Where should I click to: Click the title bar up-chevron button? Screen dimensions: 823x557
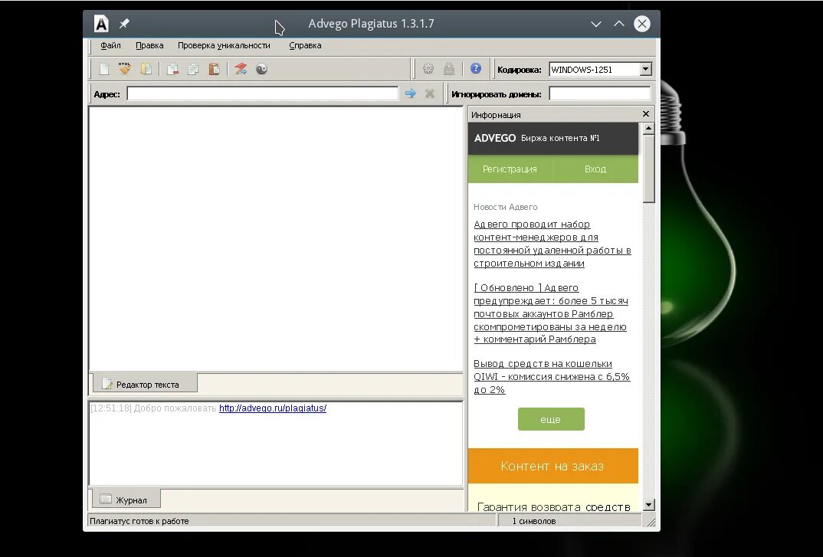[619, 24]
